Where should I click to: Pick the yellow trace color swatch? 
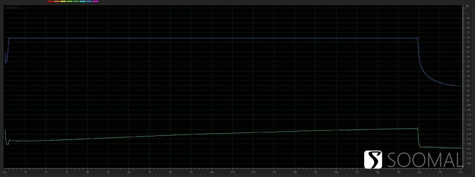pyautogui.click(x=63, y=2)
